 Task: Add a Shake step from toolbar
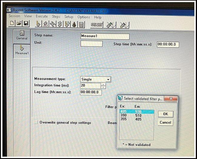(x=53, y=24)
